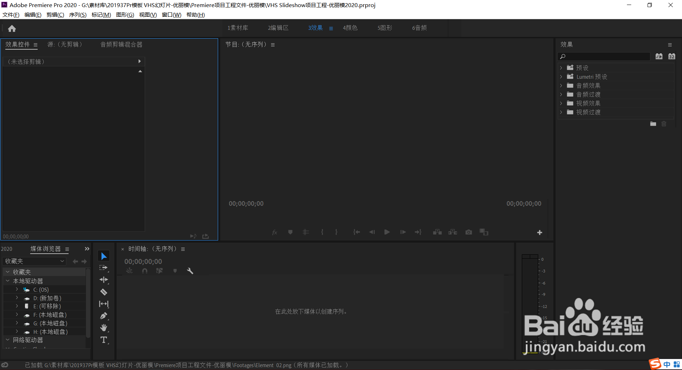The image size is (682, 370).
Task: Open the Effects panel hamburger menu
Action: pos(670,45)
